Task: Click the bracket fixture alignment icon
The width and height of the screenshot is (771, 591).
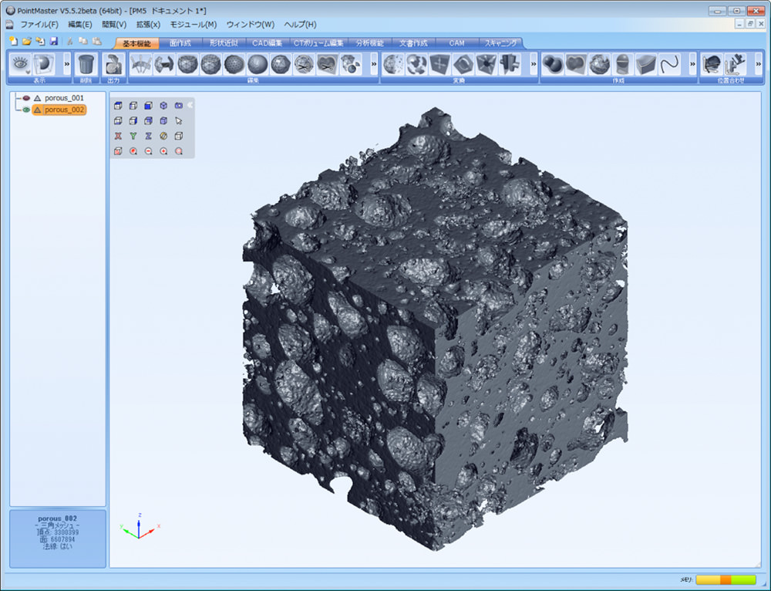Action: (736, 65)
